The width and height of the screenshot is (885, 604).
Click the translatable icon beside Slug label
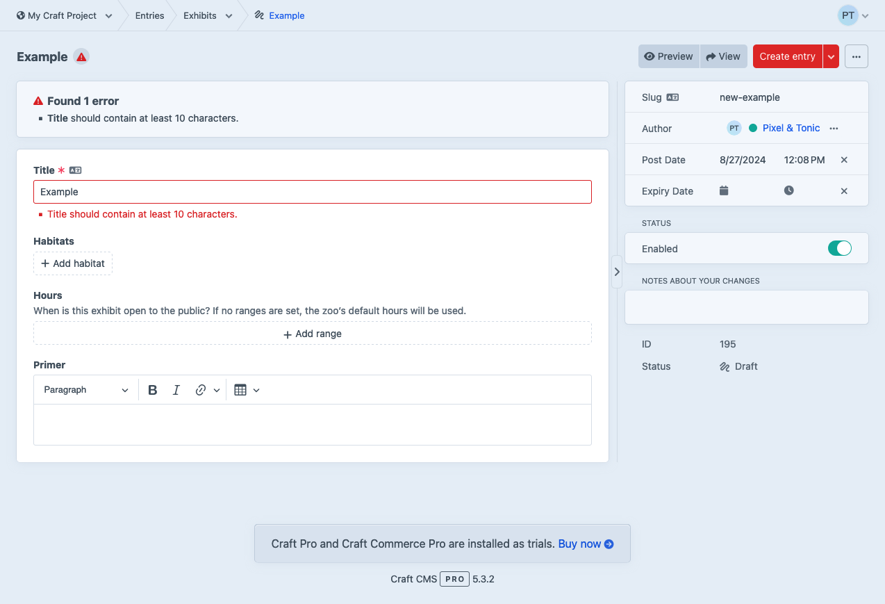(x=672, y=97)
